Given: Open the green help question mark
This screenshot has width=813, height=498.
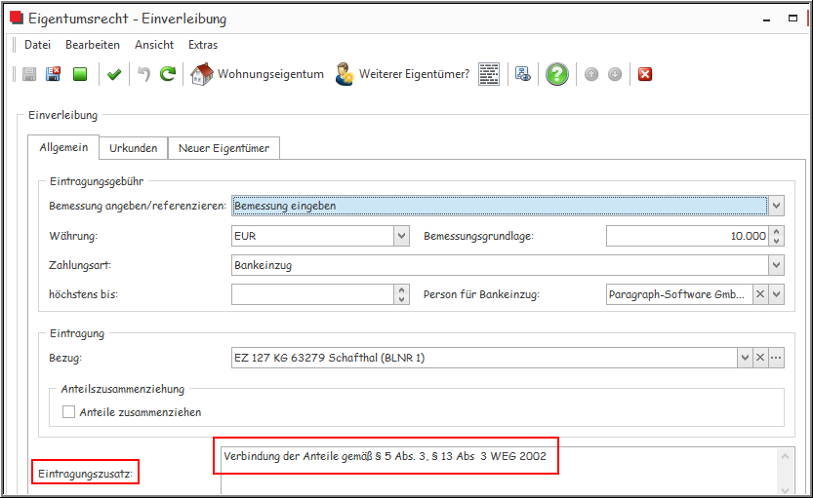Looking at the screenshot, I should pyautogui.click(x=556, y=74).
